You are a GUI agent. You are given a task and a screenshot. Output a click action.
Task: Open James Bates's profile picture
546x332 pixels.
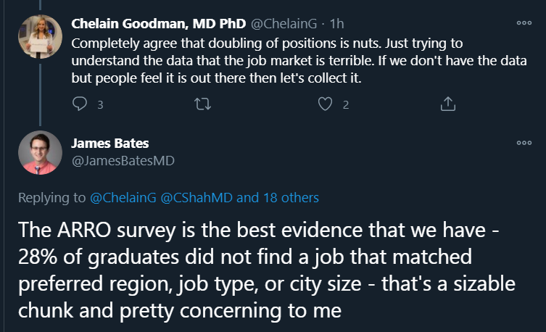click(41, 153)
